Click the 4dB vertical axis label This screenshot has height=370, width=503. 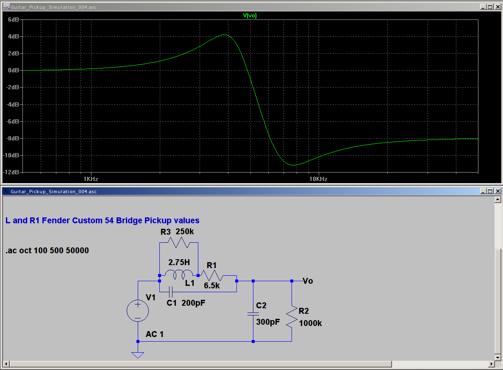(x=14, y=36)
